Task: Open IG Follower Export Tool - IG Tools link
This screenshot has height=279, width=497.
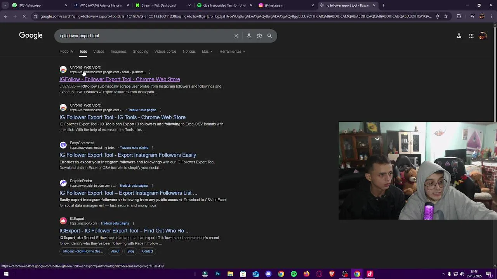Action: coord(122,117)
